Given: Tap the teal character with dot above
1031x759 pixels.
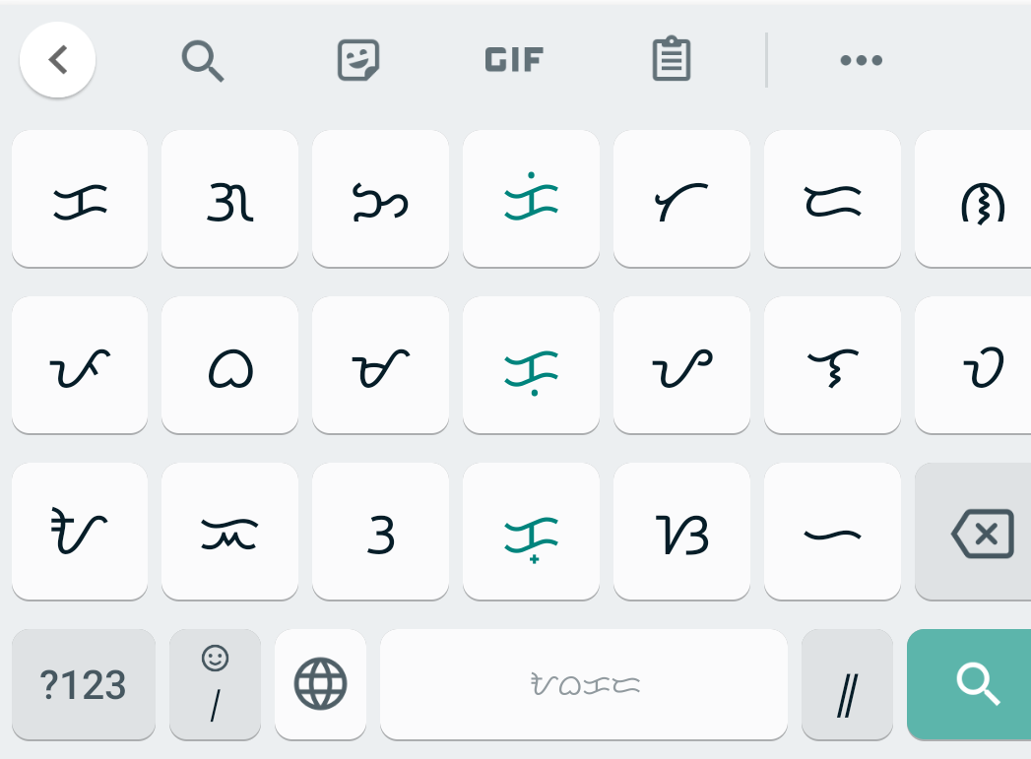Looking at the screenshot, I should [x=532, y=199].
